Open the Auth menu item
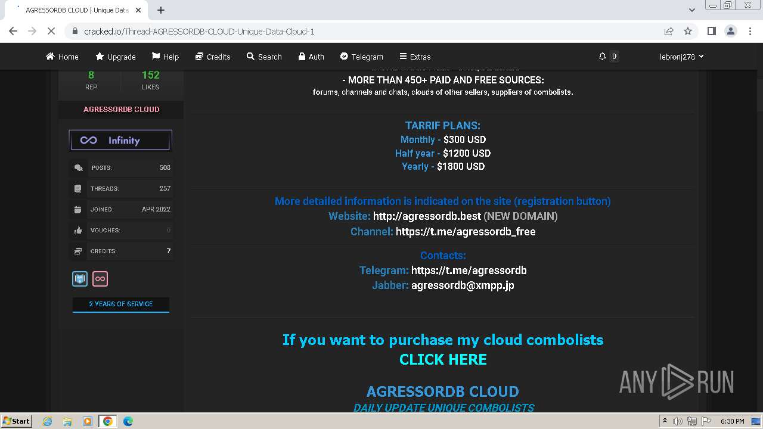This screenshot has width=763, height=429. [311, 57]
